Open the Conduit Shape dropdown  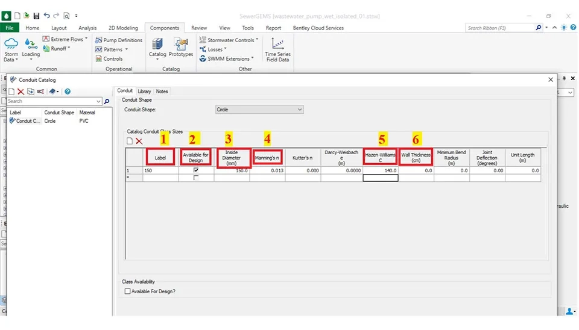(x=259, y=110)
